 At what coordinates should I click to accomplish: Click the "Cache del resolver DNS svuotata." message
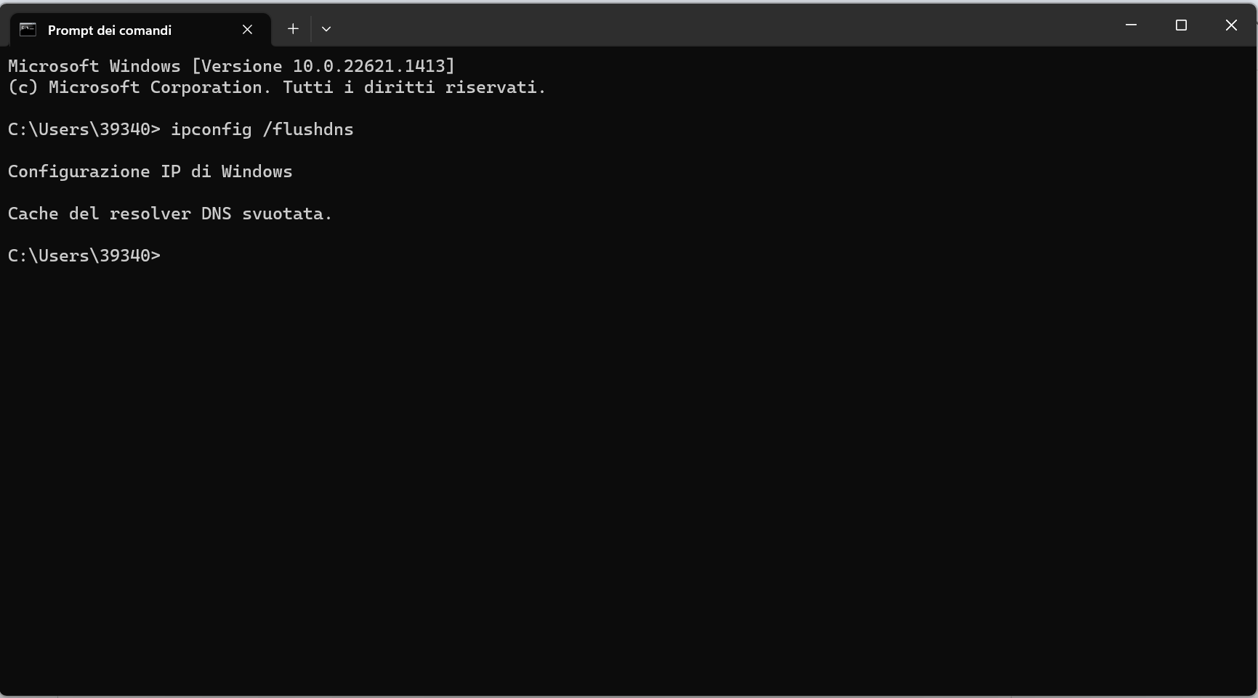click(x=170, y=214)
